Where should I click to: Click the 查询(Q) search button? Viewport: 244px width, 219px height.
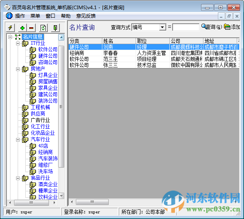211,27
